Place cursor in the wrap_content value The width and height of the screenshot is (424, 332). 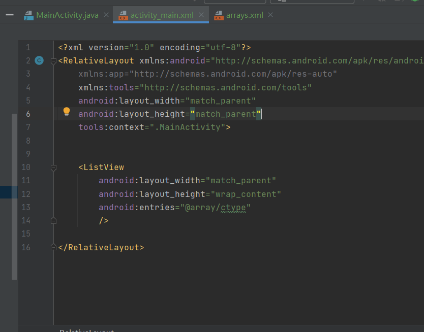[x=243, y=194]
